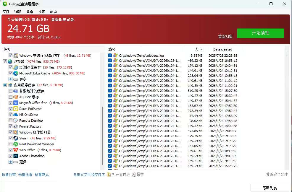Select the Microsoft Edge Cache icon
Image resolution: width=292 pixels, height=192 pixels.
pyautogui.click(x=15, y=73)
